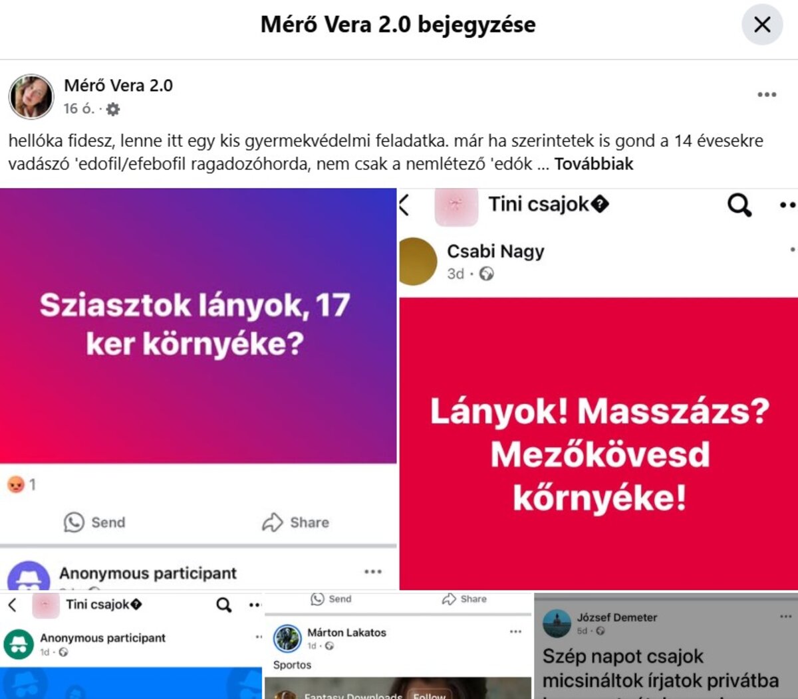
Task: Click the angry reaction emoji count
Action: pyautogui.click(x=21, y=484)
